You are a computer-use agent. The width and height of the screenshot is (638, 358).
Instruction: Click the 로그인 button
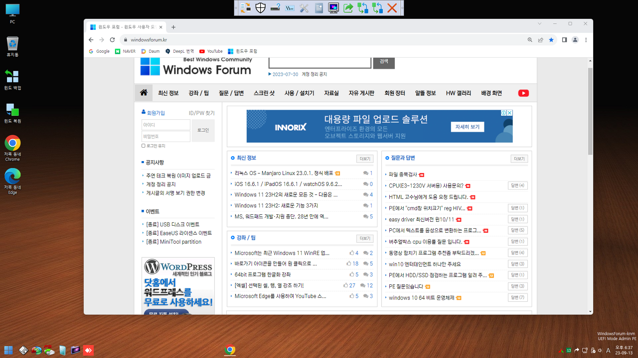pyautogui.click(x=203, y=130)
